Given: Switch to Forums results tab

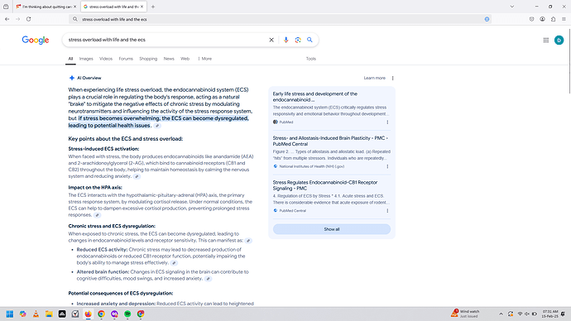Looking at the screenshot, I should pos(126,59).
